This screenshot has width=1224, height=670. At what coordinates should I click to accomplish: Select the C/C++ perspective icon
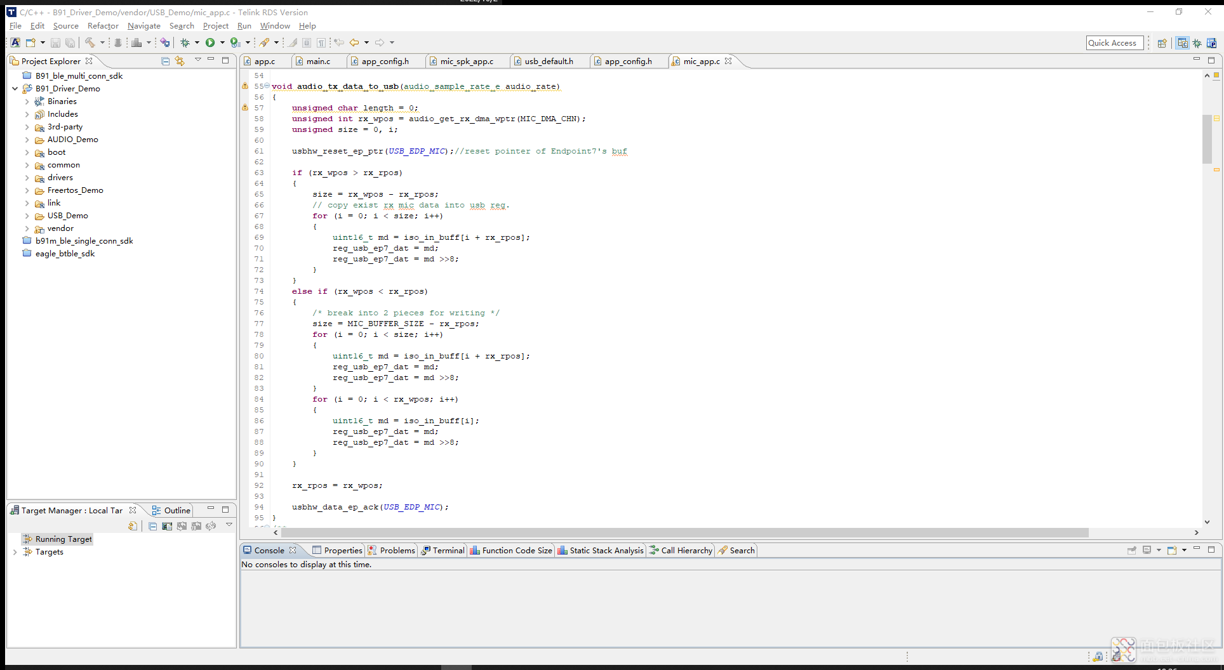(1182, 43)
